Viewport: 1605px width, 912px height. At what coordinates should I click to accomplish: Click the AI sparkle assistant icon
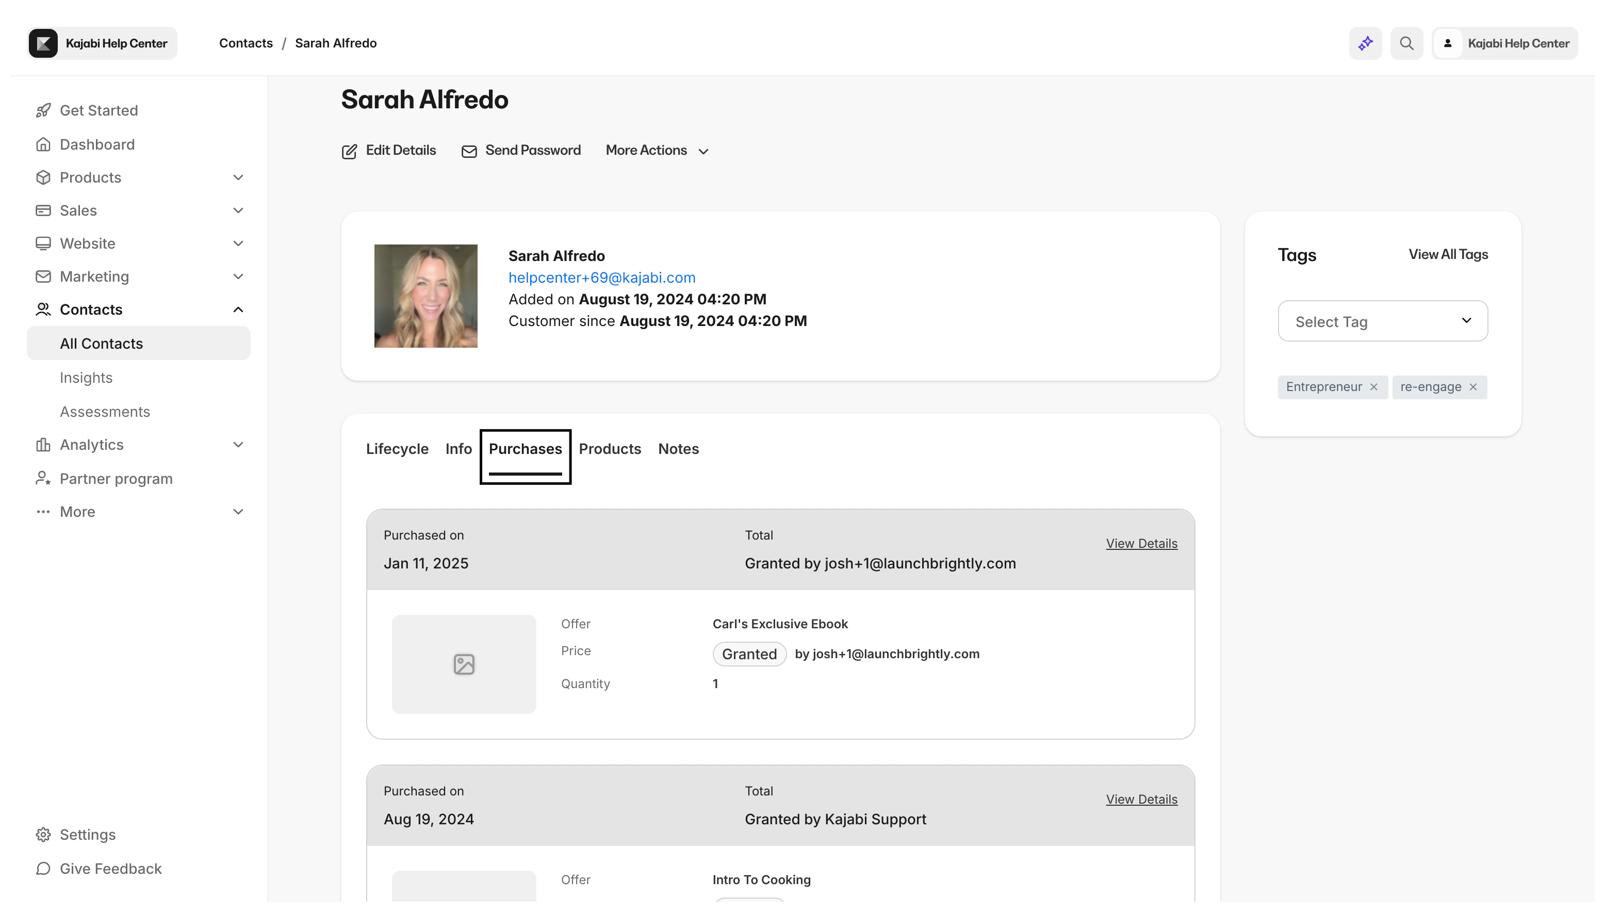click(x=1365, y=43)
